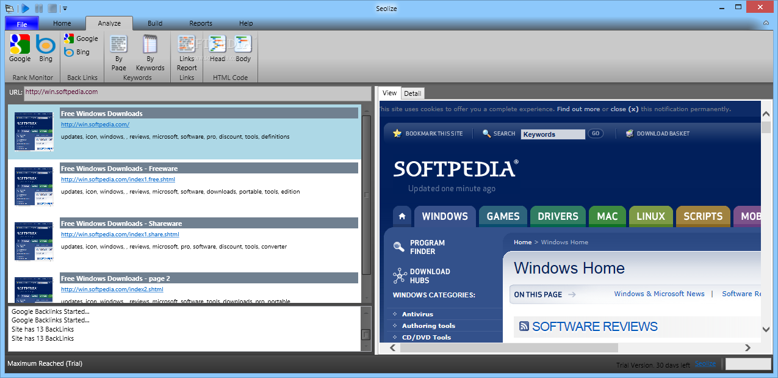Open the GAMES site tab
Viewport: 778px width, 378px height.
[x=503, y=216]
